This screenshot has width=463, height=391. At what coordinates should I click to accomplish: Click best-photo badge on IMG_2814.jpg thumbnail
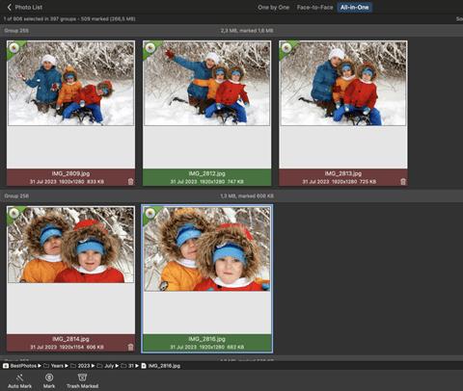14,213
